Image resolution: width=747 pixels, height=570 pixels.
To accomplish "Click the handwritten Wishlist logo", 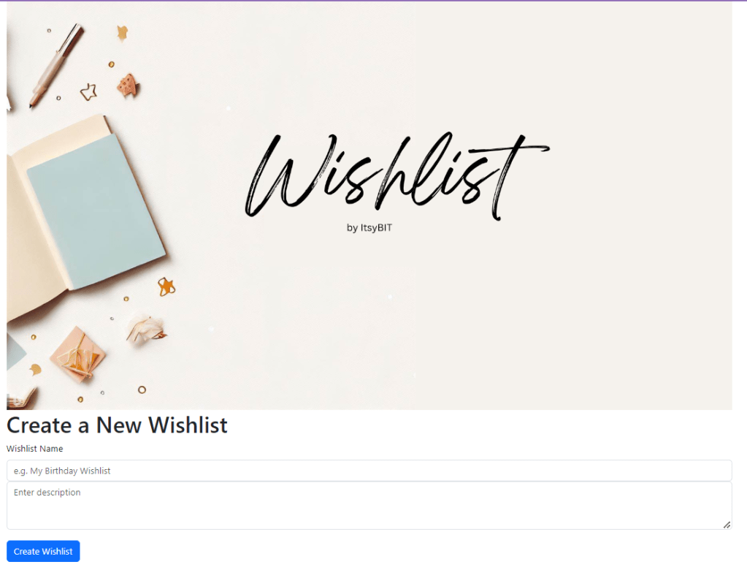I will click(397, 175).
